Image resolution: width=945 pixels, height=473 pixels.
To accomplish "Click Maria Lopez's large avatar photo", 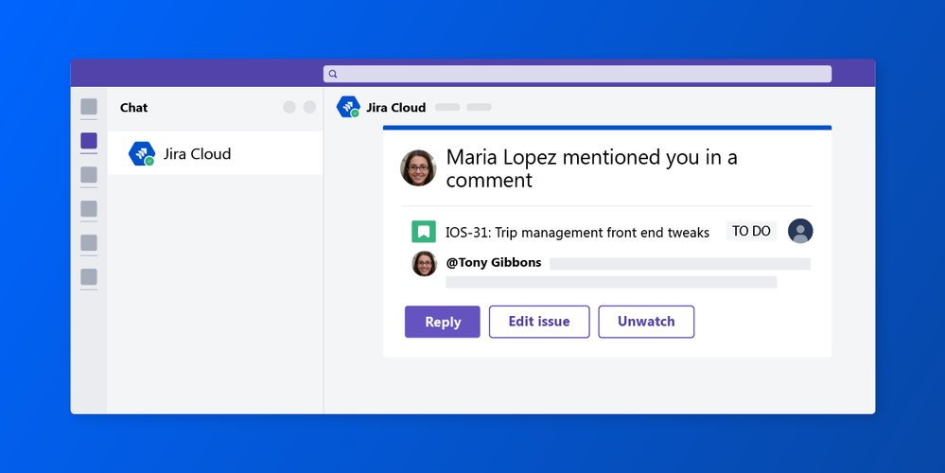I will point(418,168).
